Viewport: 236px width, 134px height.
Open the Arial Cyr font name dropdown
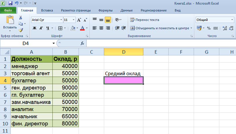(x=61, y=20)
